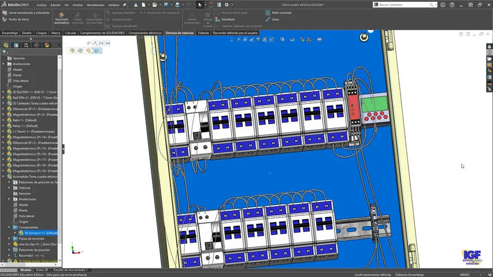493x277 pixels.
Task: Click the Rebuild traffic light icon
Action: (x=212, y=5)
